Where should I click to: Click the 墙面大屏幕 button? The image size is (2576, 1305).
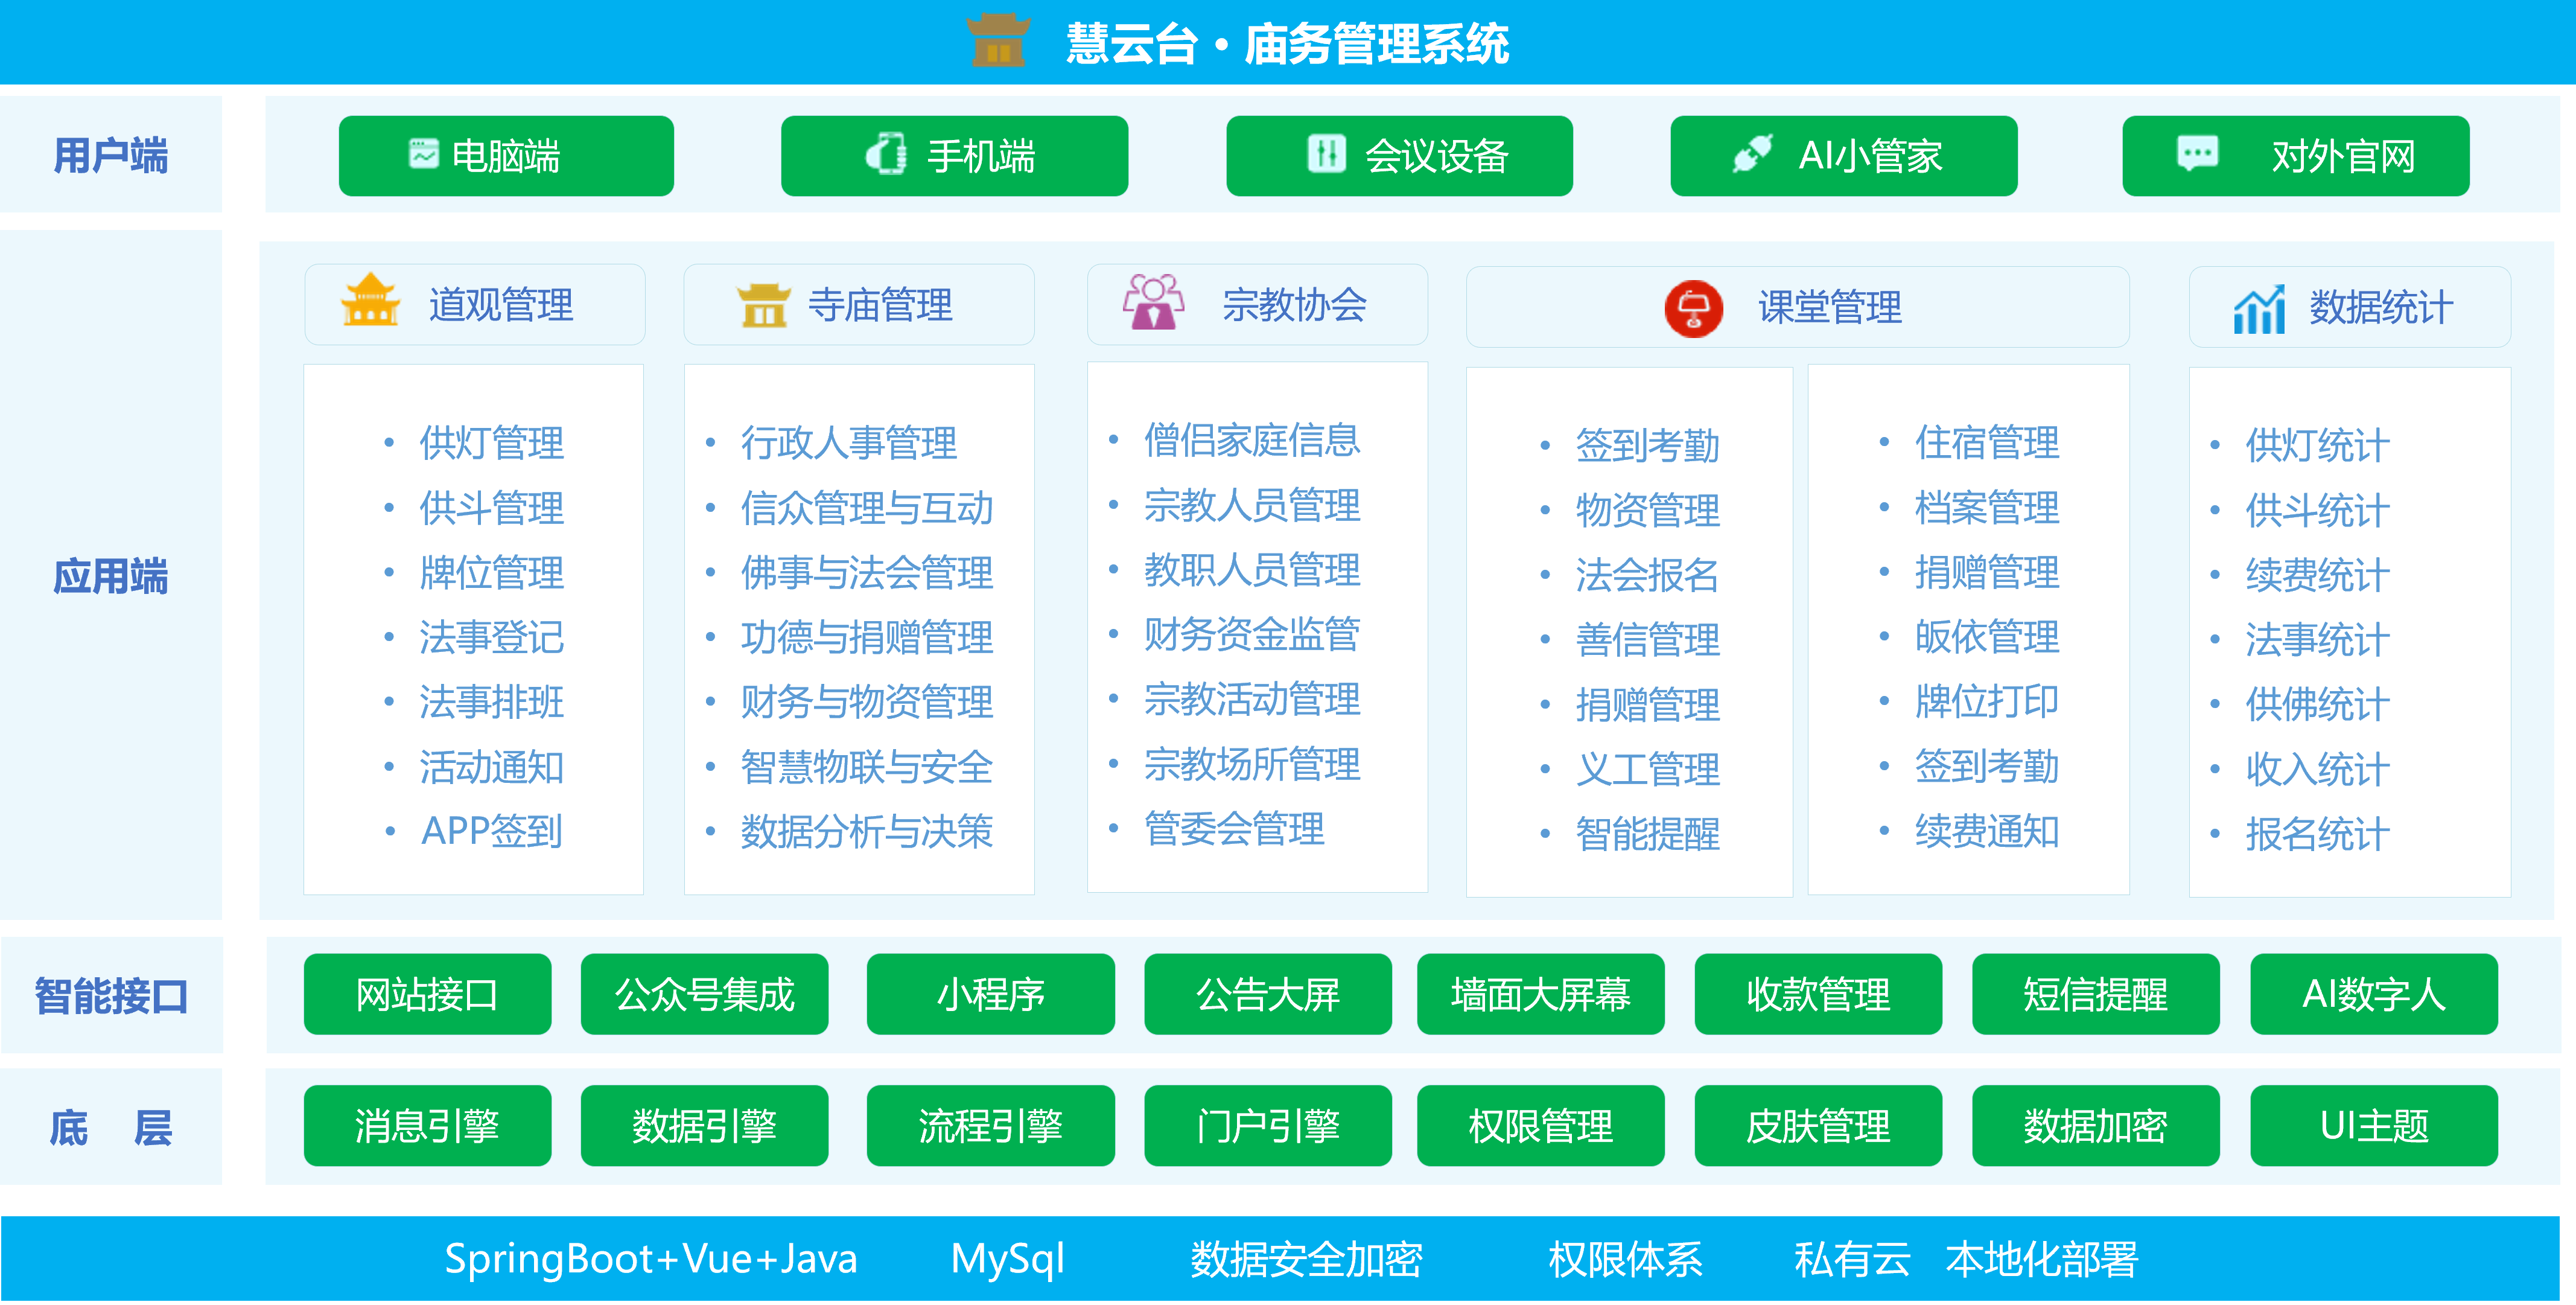pos(1540,993)
